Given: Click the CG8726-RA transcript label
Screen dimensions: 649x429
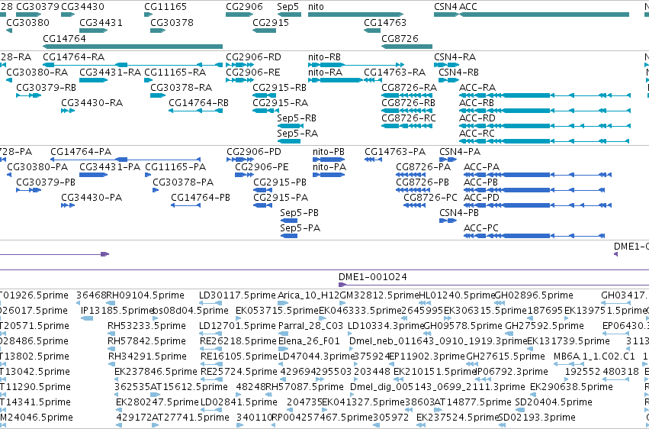Looking at the screenshot, I should coord(410,87).
